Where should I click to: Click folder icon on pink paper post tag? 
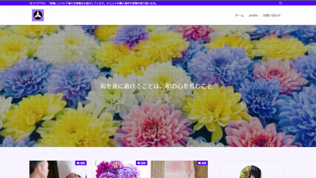click(x=199, y=163)
